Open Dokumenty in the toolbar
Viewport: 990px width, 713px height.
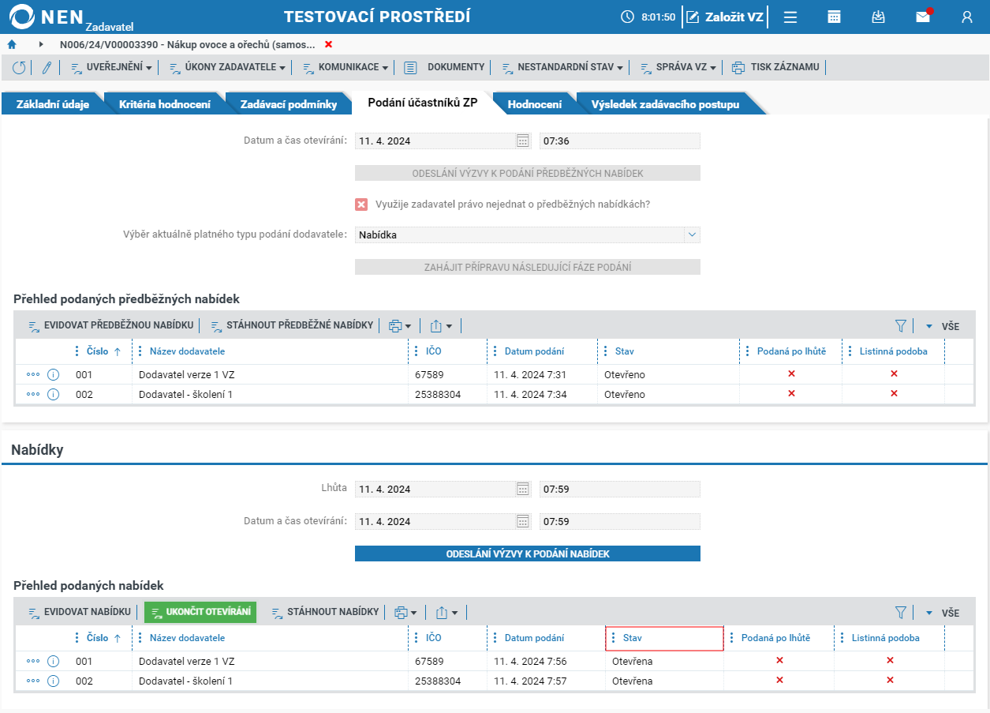tap(444, 67)
